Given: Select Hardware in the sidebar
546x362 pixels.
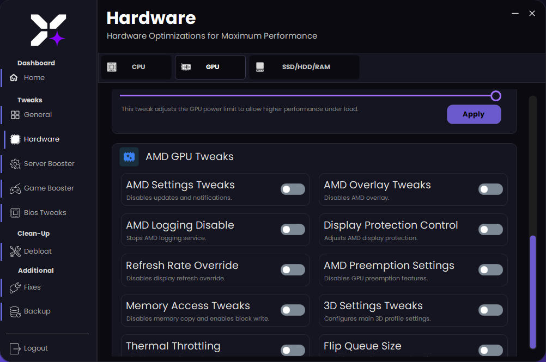Looking at the screenshot, I should click(41, 139).
